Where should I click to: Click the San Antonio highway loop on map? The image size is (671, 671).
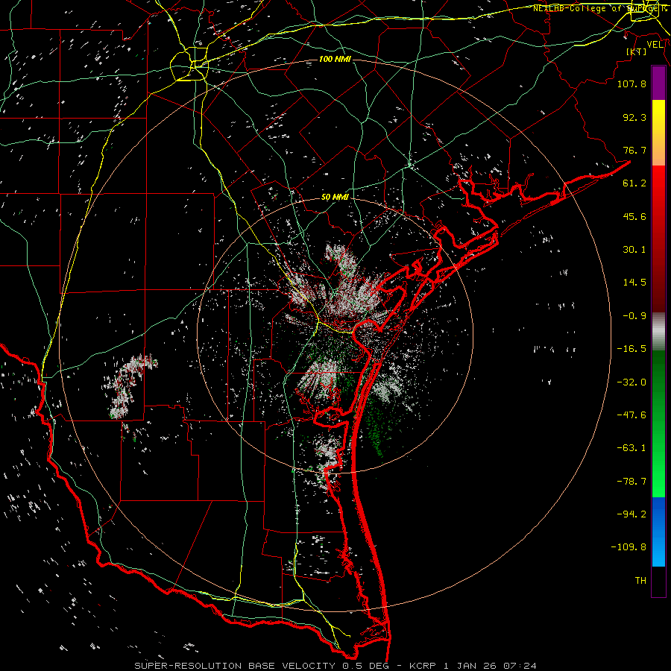point(189,64)
